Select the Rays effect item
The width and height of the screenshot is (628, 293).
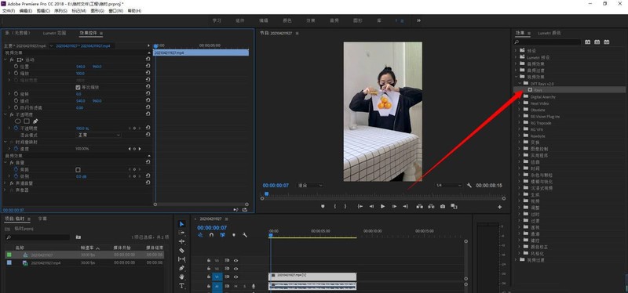tap(538, 90)
